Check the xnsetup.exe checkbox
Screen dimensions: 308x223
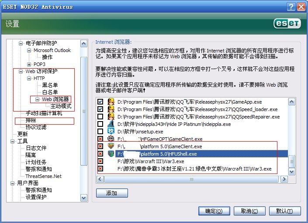pos(100,131)
